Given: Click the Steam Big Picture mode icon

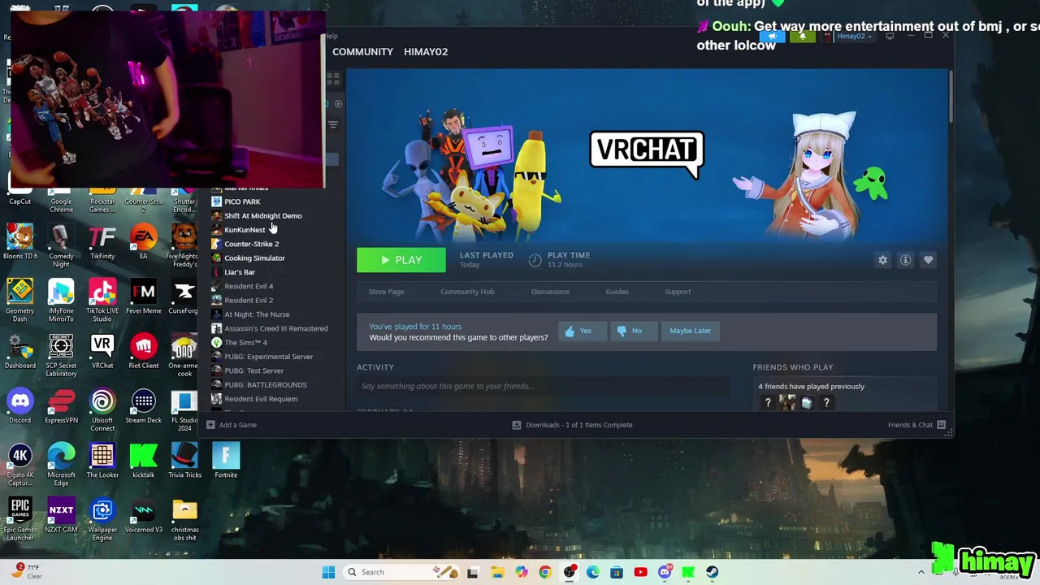Looking at the screenshot, I should [890, 36].
